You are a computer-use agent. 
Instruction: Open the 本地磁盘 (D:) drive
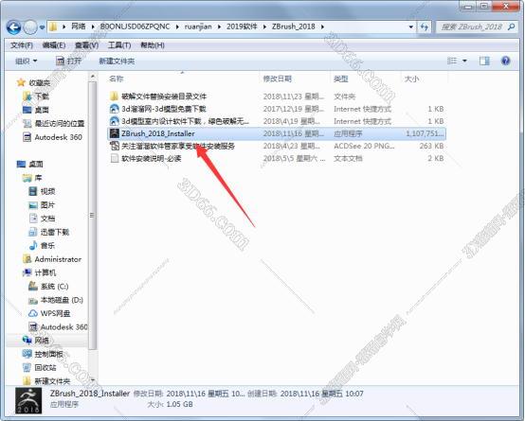62,300
